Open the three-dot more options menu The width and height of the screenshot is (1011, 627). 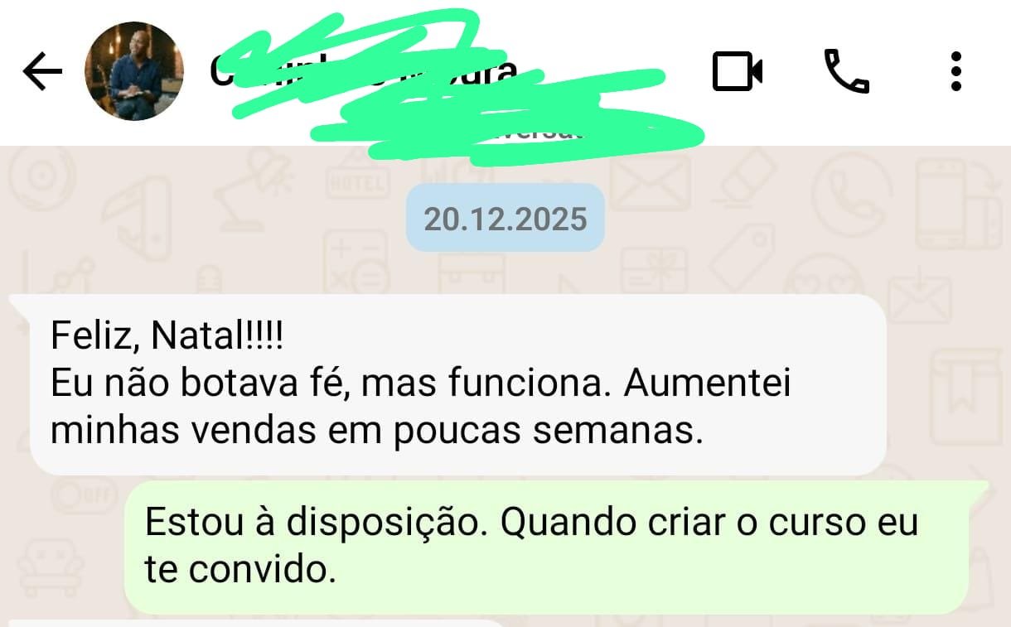[x=955, y=71]
